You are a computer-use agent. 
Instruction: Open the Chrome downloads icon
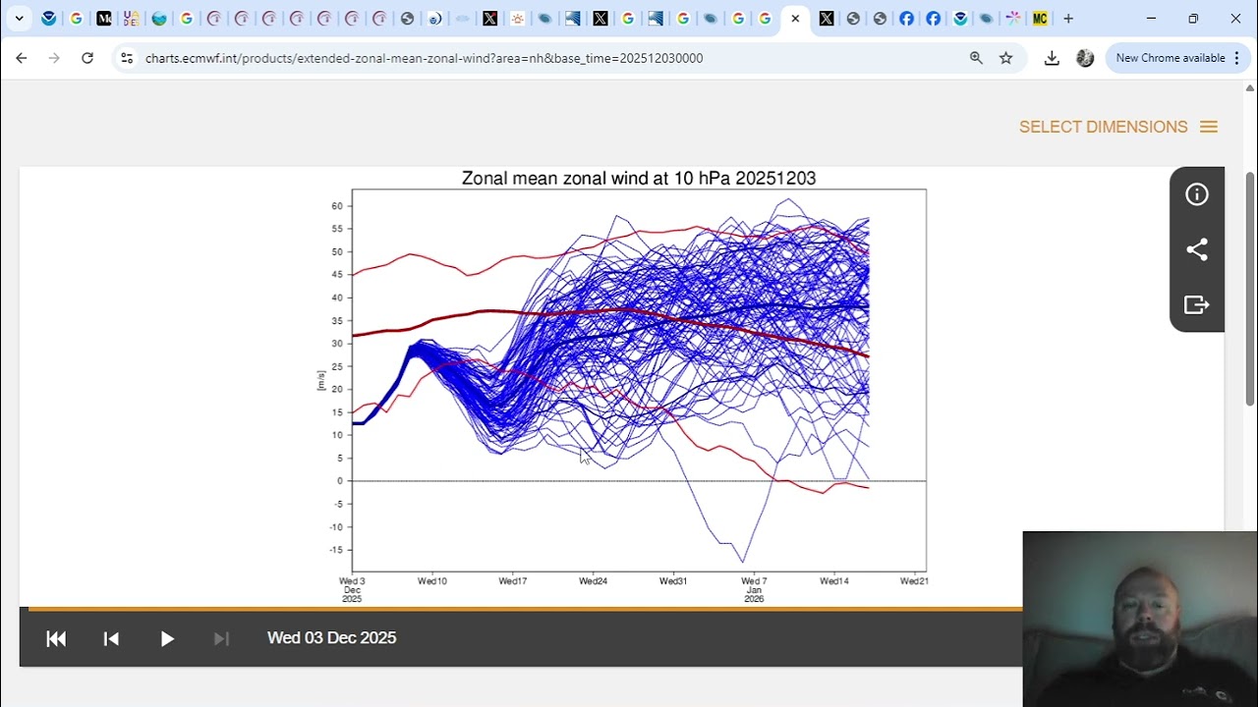pyautogui.click(x=1052, y=58)
